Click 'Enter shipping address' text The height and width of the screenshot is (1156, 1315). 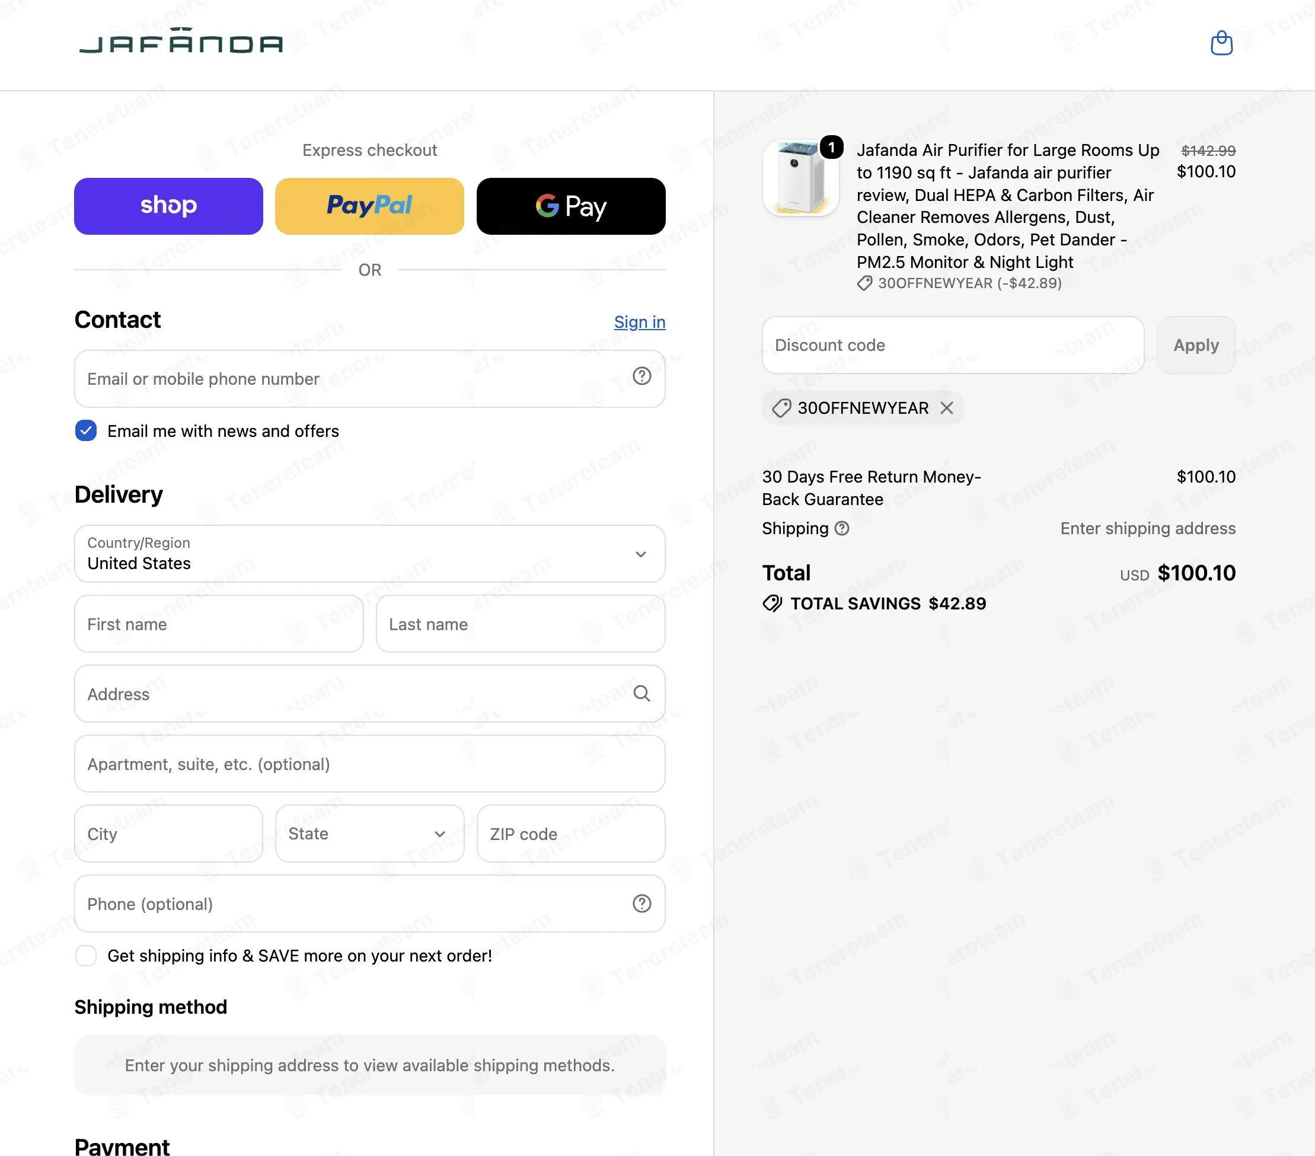point(1148,528)
